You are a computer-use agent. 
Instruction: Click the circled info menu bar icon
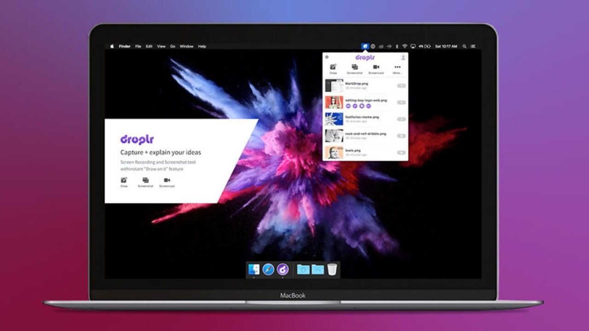pyautogui.click(x=373, y=46)
